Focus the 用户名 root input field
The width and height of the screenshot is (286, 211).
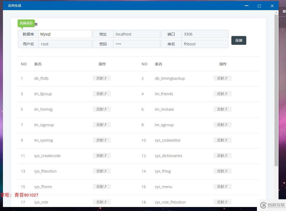click(x=65, y=44)
